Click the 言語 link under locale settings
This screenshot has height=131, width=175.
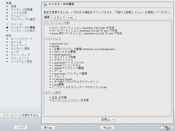pos(55,97)
